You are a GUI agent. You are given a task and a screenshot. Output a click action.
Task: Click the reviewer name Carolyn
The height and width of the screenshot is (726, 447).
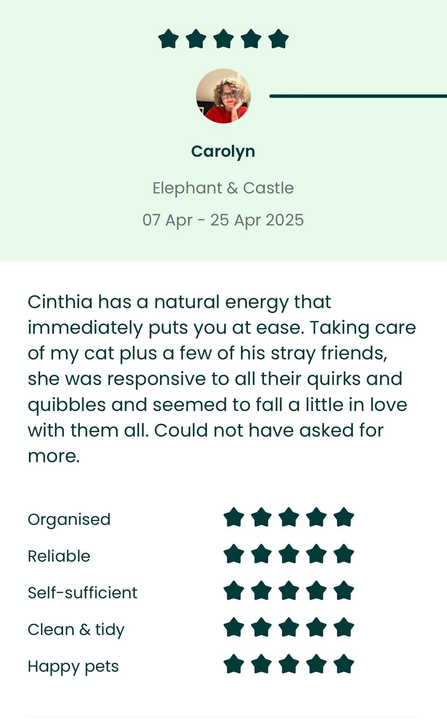click(223, 152)
